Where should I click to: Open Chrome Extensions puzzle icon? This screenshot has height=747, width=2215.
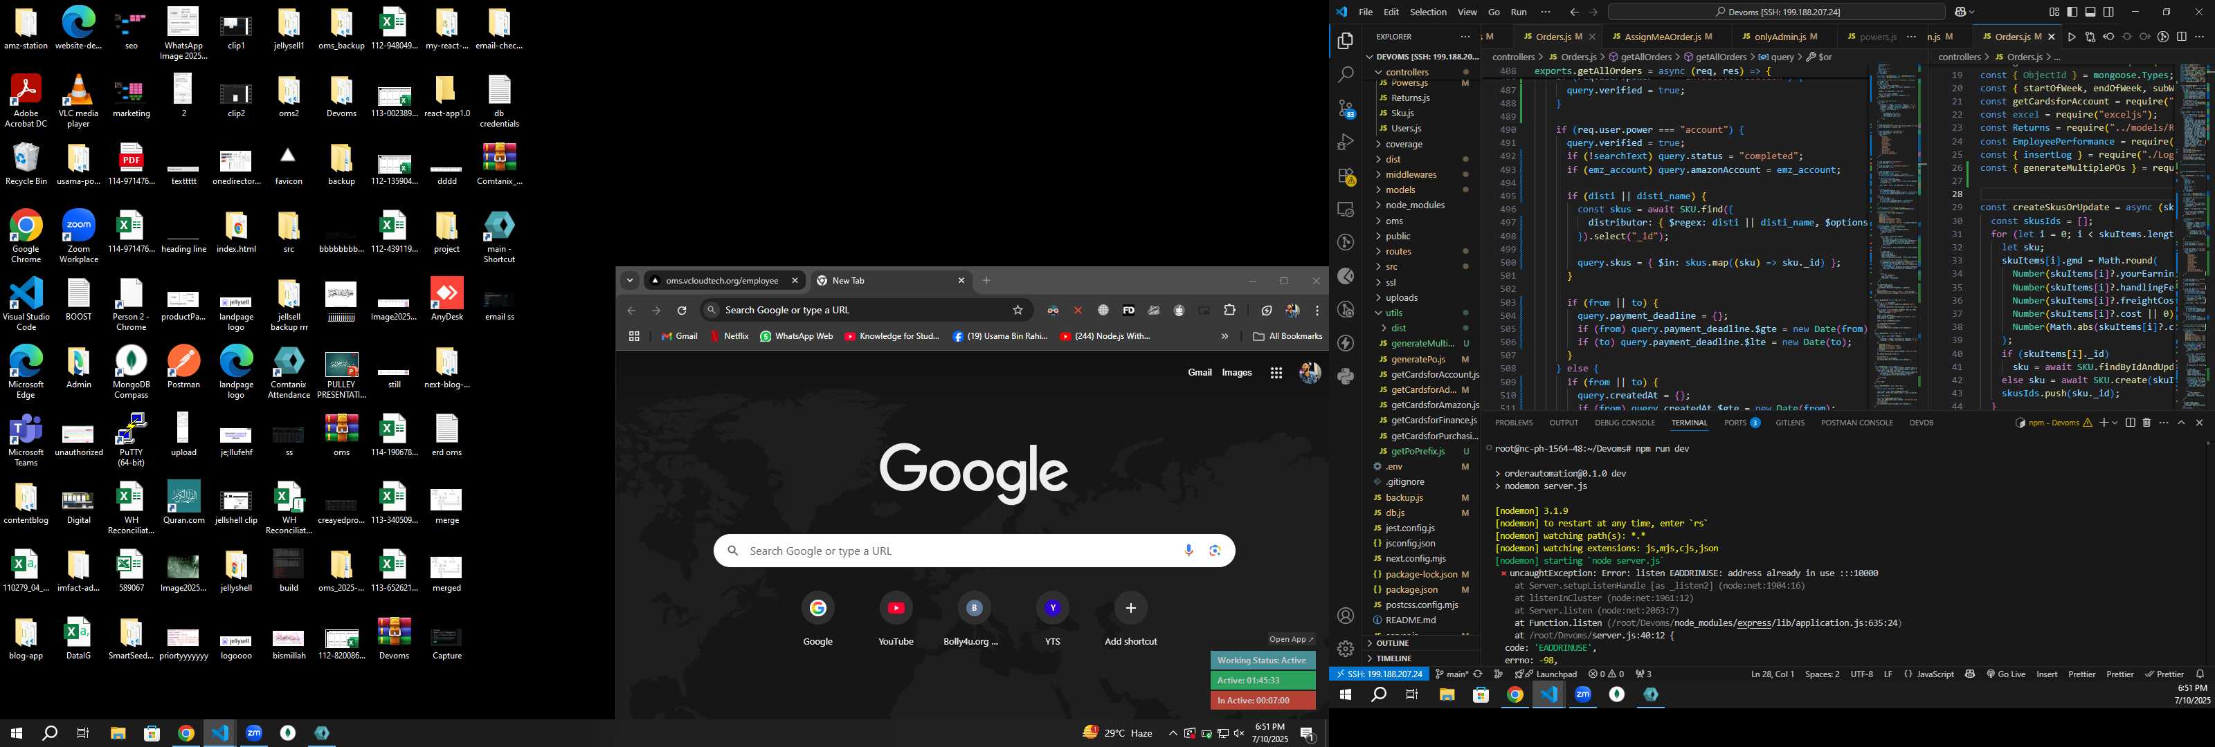click(x=1229, y=311)
